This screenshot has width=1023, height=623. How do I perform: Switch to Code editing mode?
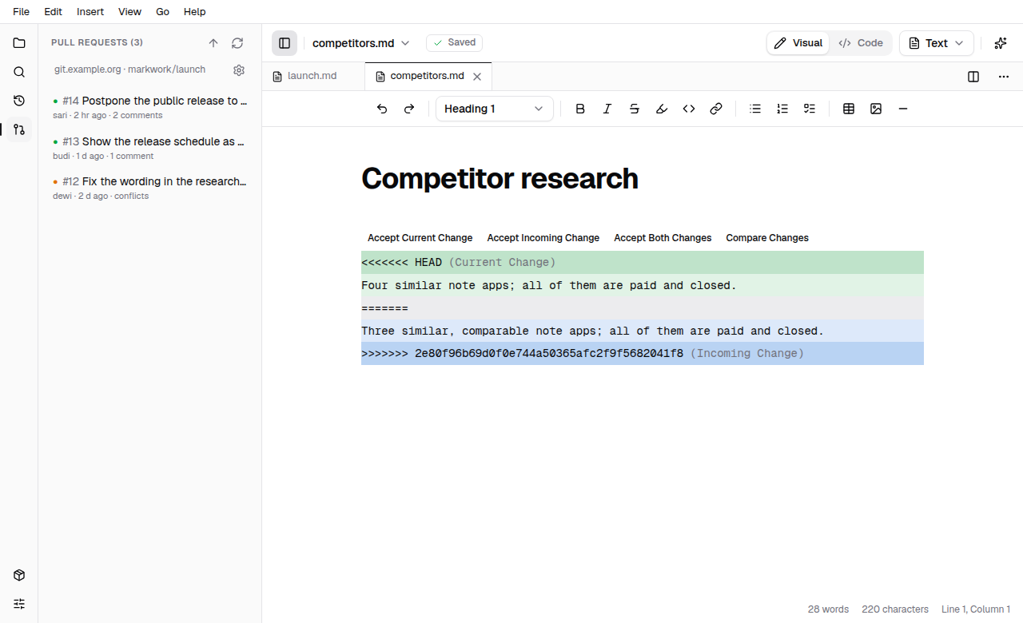click(x=861, y=43)
